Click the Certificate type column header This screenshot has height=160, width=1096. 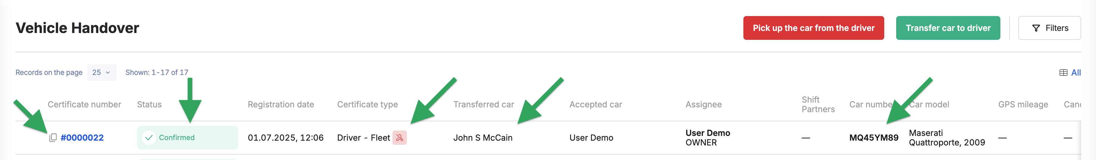(368, 104)
